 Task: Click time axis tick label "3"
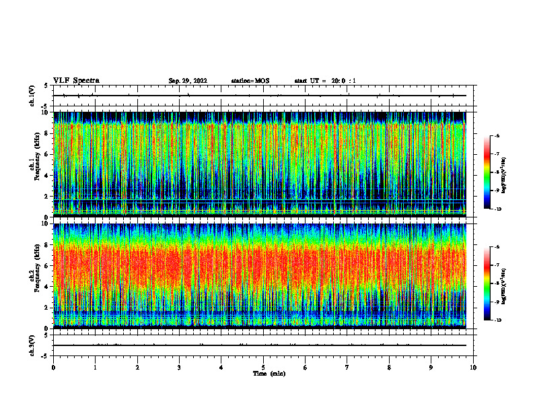(x=179, y=368)
